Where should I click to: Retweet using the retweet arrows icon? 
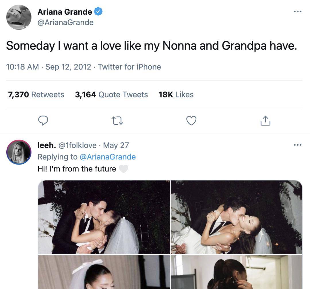117,121
